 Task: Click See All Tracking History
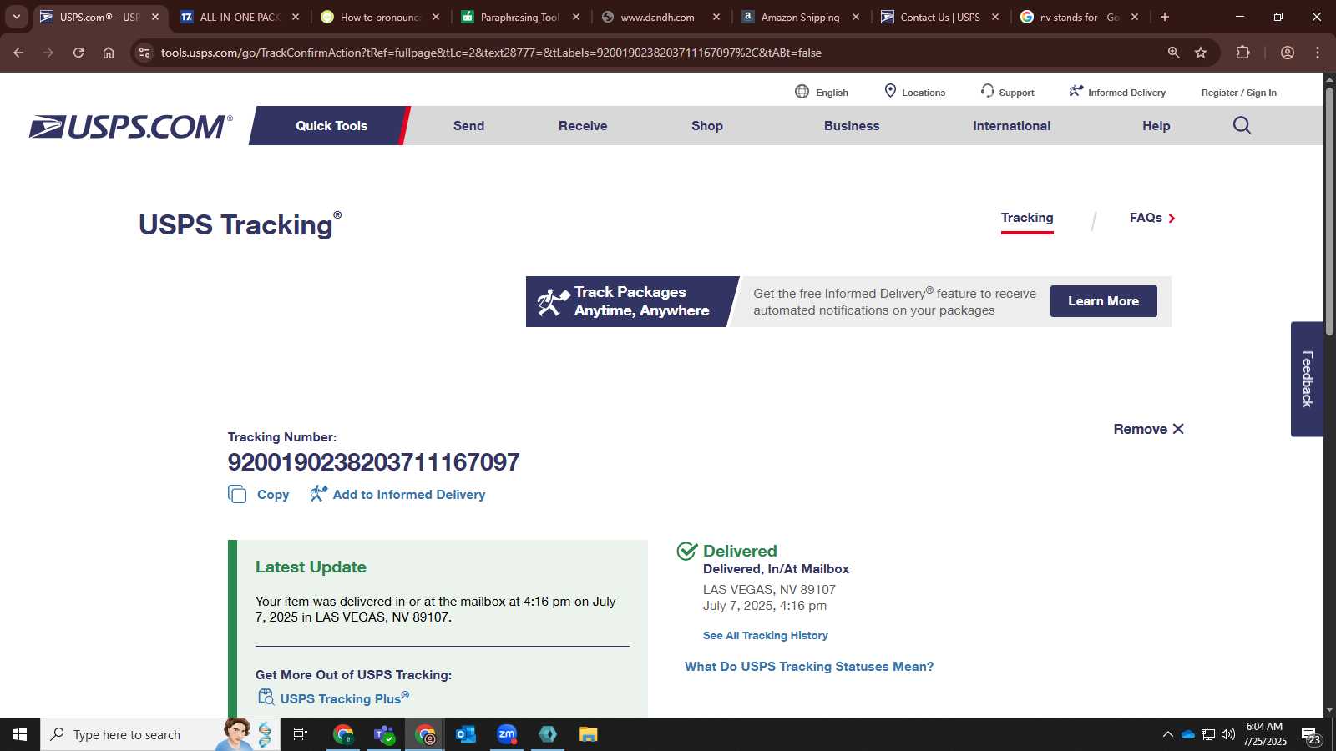click(x=765, y=635)
